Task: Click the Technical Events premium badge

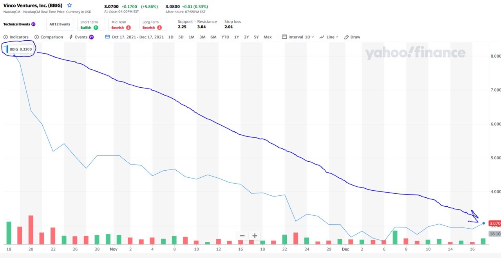Action: (x=33, y=24)
